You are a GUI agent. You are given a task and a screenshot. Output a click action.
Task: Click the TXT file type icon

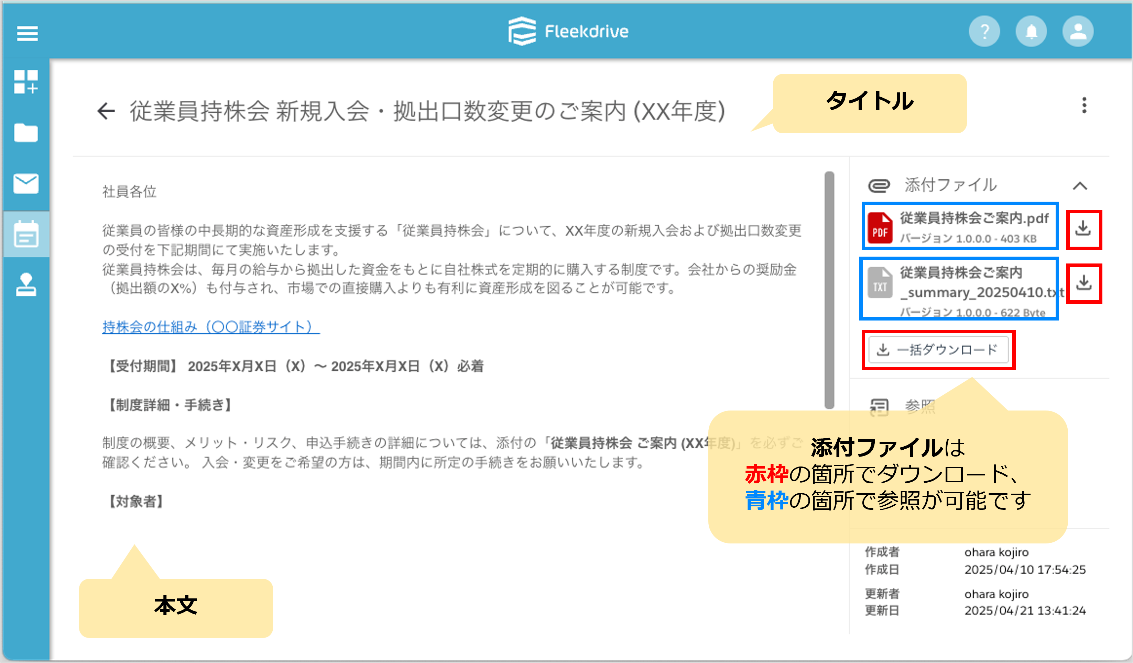(x=880, y=282)
